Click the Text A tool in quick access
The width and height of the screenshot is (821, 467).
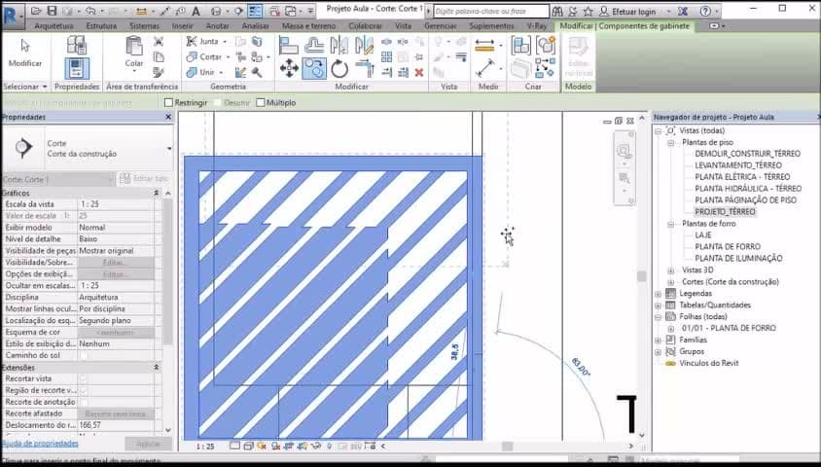coord(196,11)
